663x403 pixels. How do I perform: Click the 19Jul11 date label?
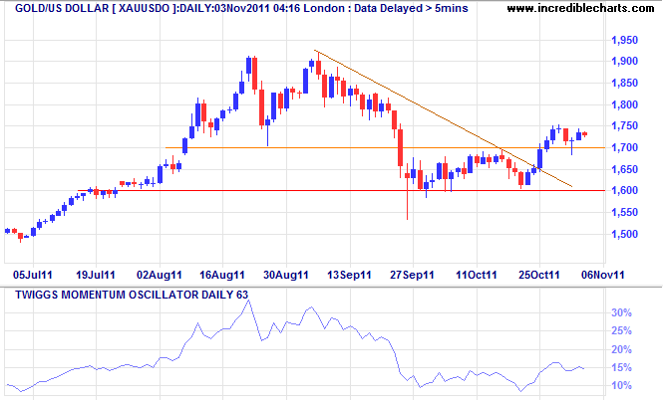tap(96, 276)
